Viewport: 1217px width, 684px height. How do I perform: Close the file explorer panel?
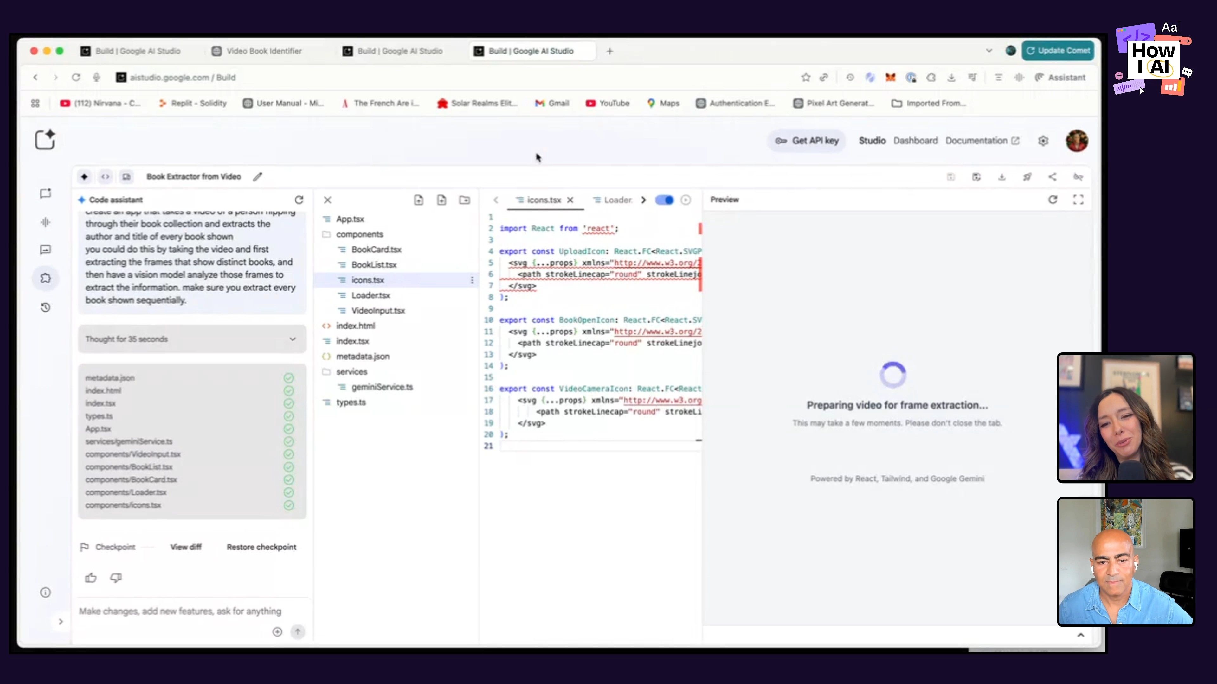(x=327, y=200)
